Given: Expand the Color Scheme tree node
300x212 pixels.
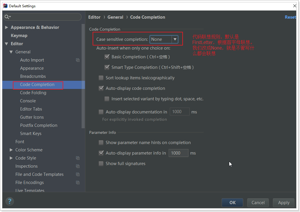Looking at the screenshot, I should point(11,150).
